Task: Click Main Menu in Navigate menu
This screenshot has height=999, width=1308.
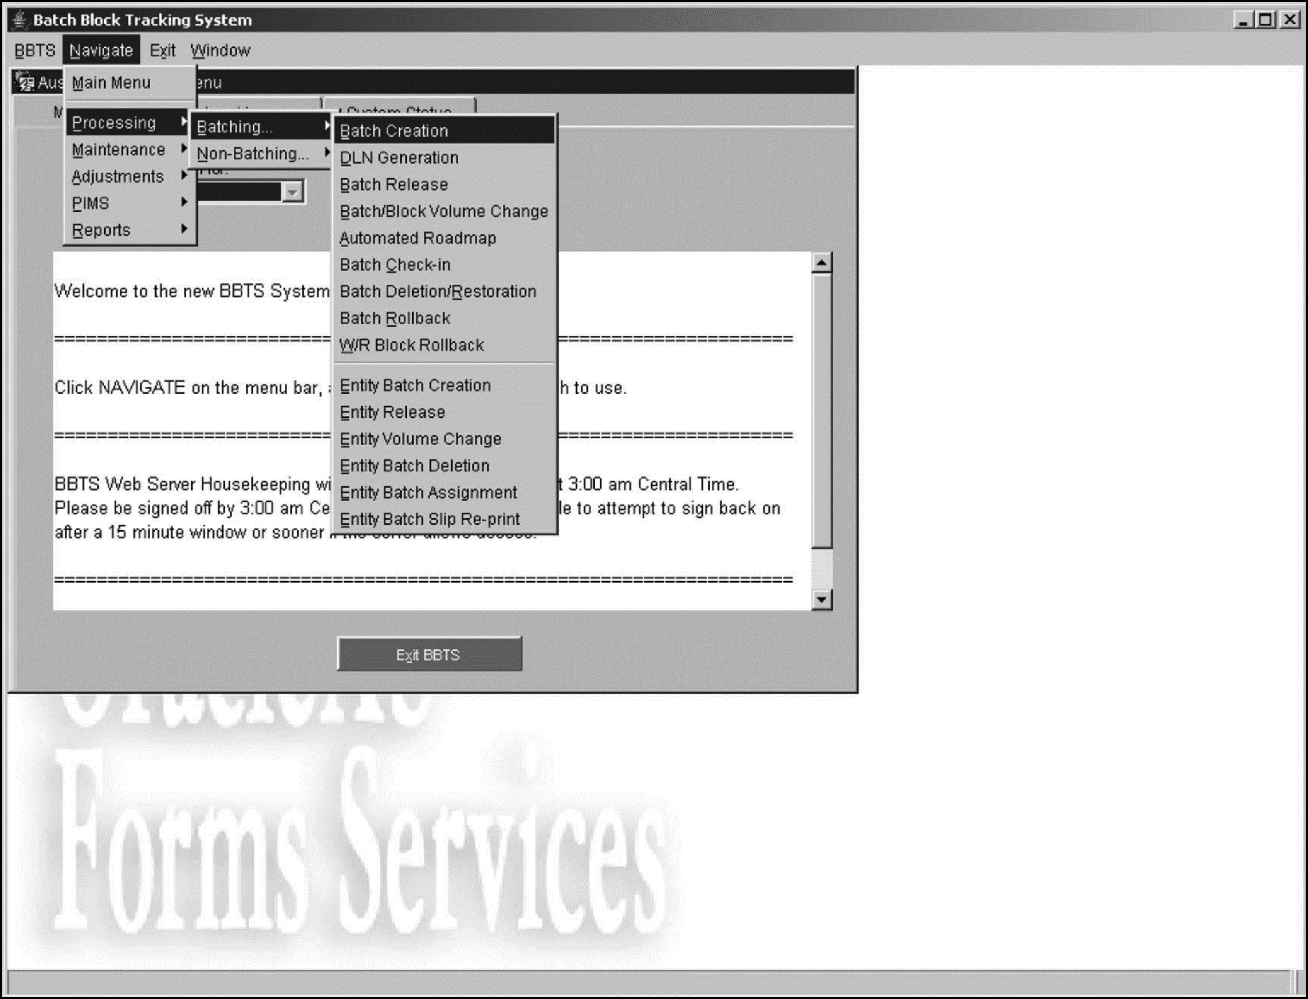Action: click(111, 83)
